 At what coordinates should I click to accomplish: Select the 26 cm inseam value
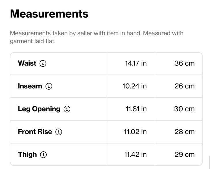coord(185,86)
